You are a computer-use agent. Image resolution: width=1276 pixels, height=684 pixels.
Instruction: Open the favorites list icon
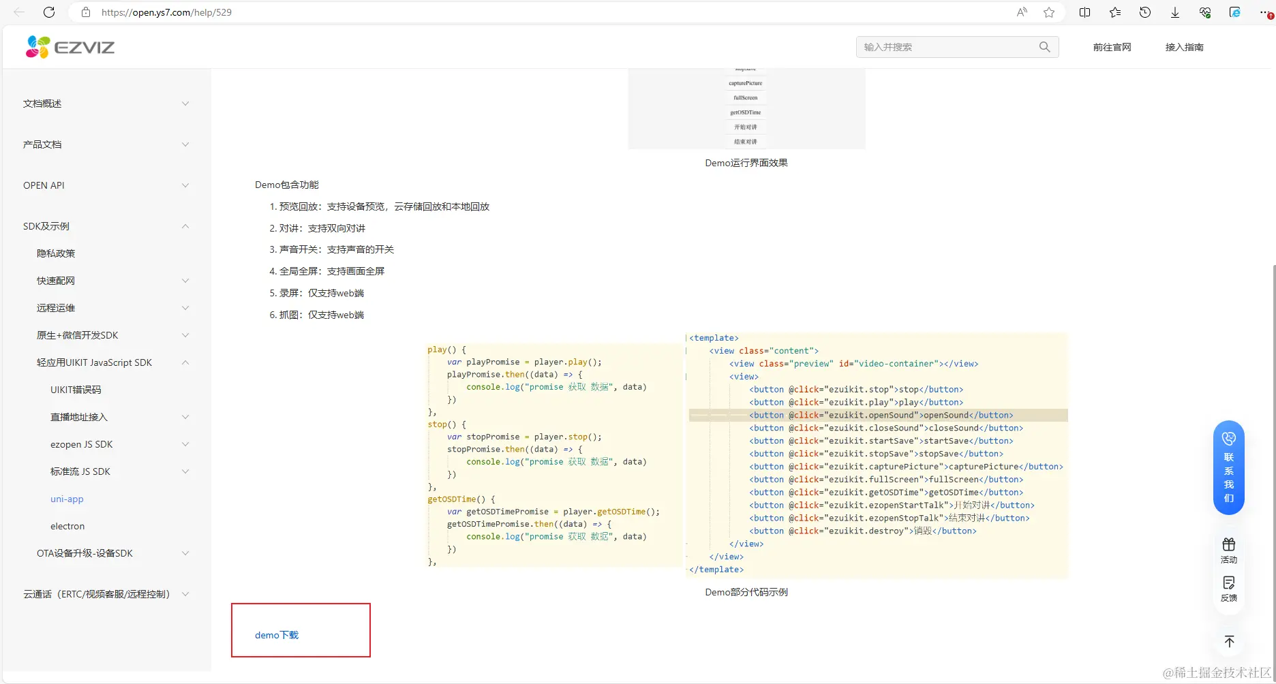pyautogui.click(x=1115, y=12)
